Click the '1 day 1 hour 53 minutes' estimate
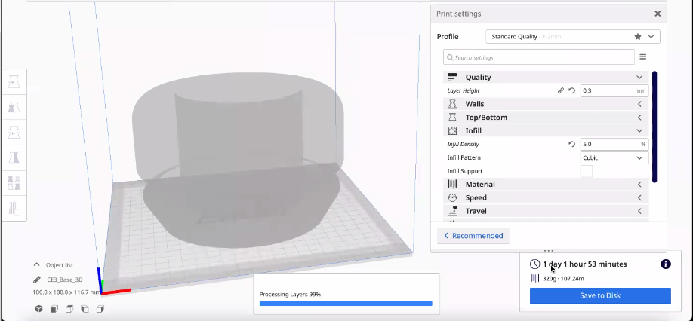 click(x=585, y=264)
